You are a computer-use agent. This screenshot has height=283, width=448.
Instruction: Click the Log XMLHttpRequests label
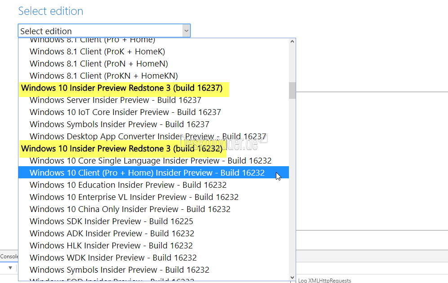coord(324,280)
